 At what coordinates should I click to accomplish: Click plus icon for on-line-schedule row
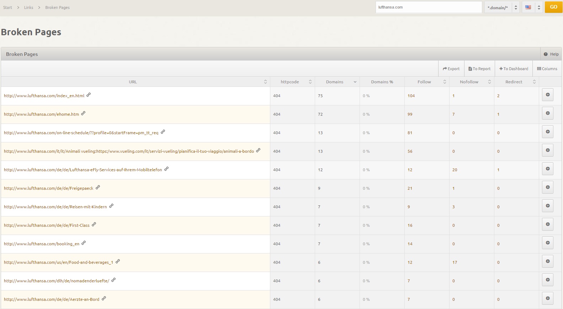[x=548, y=132]
